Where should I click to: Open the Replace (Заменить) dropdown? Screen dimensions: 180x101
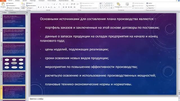tap(151, 6)
